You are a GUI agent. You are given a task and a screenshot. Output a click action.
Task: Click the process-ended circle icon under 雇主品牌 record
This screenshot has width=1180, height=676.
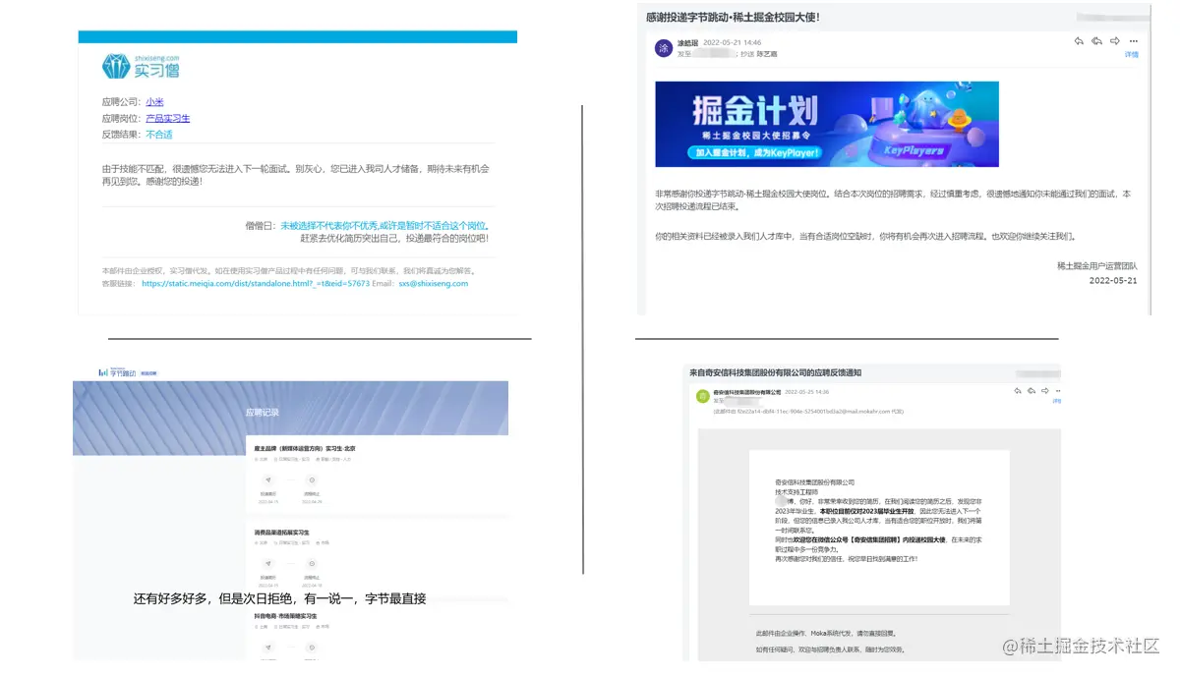pyautogui.click(x=312, y=479)
